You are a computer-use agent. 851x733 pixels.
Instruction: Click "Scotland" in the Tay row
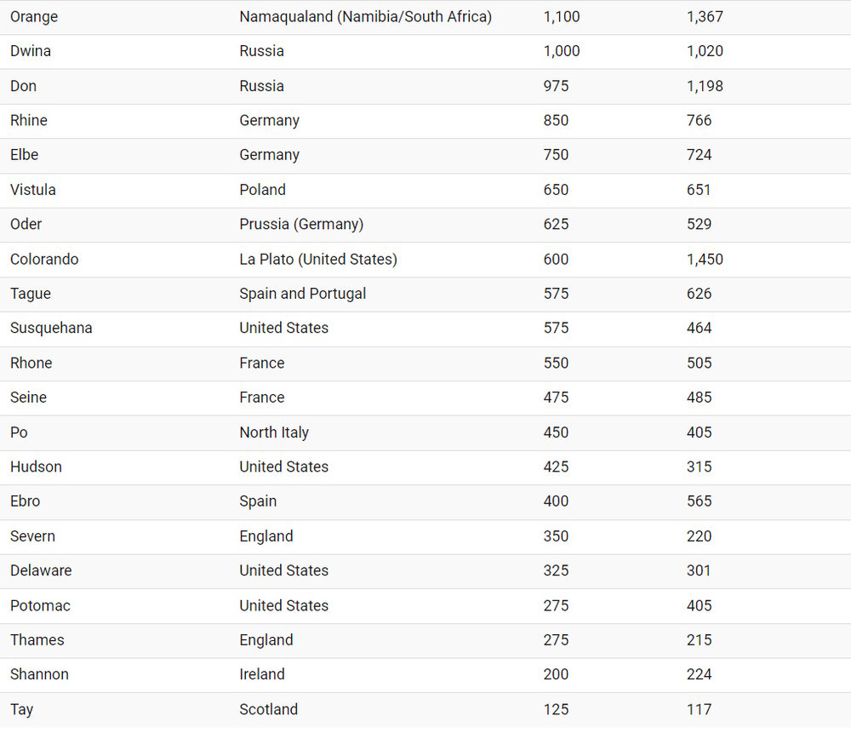tap(268, 710)
